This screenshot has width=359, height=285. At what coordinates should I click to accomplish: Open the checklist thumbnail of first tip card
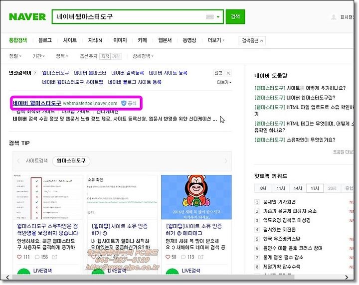pyautogui.click(x=48, y=197)
